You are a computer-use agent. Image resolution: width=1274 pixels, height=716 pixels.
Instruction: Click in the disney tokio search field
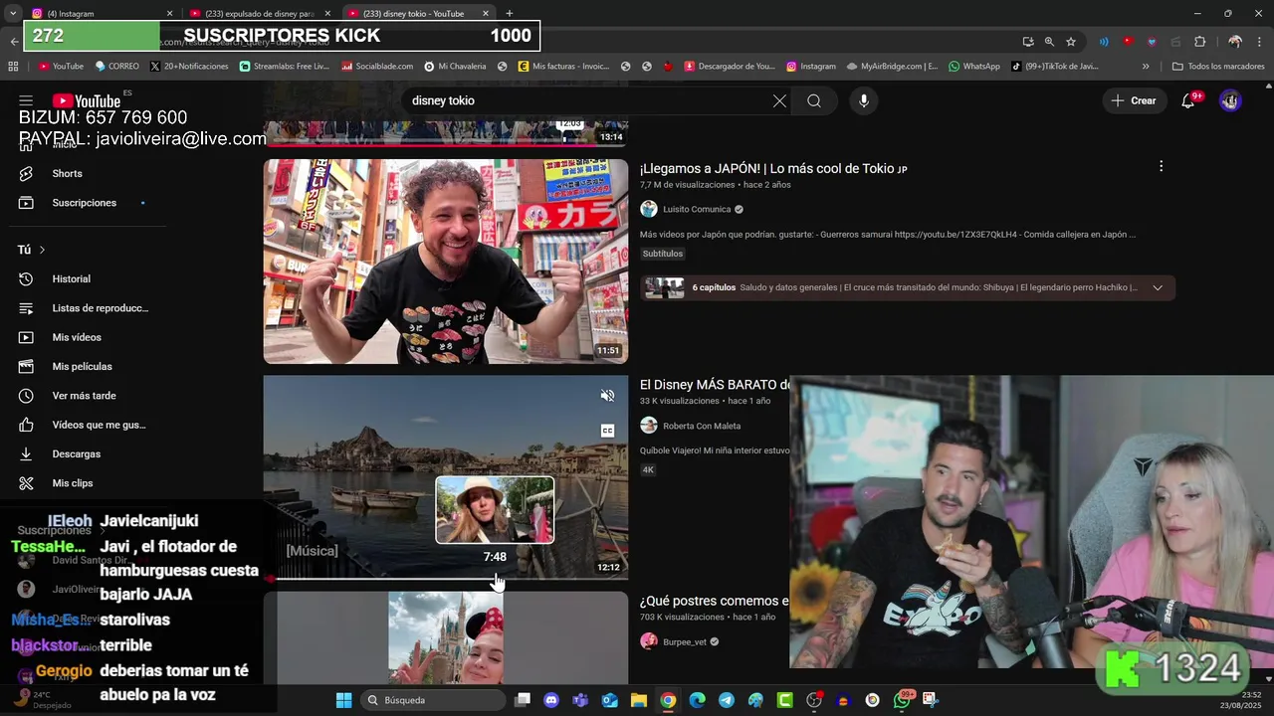click(587, 100)
